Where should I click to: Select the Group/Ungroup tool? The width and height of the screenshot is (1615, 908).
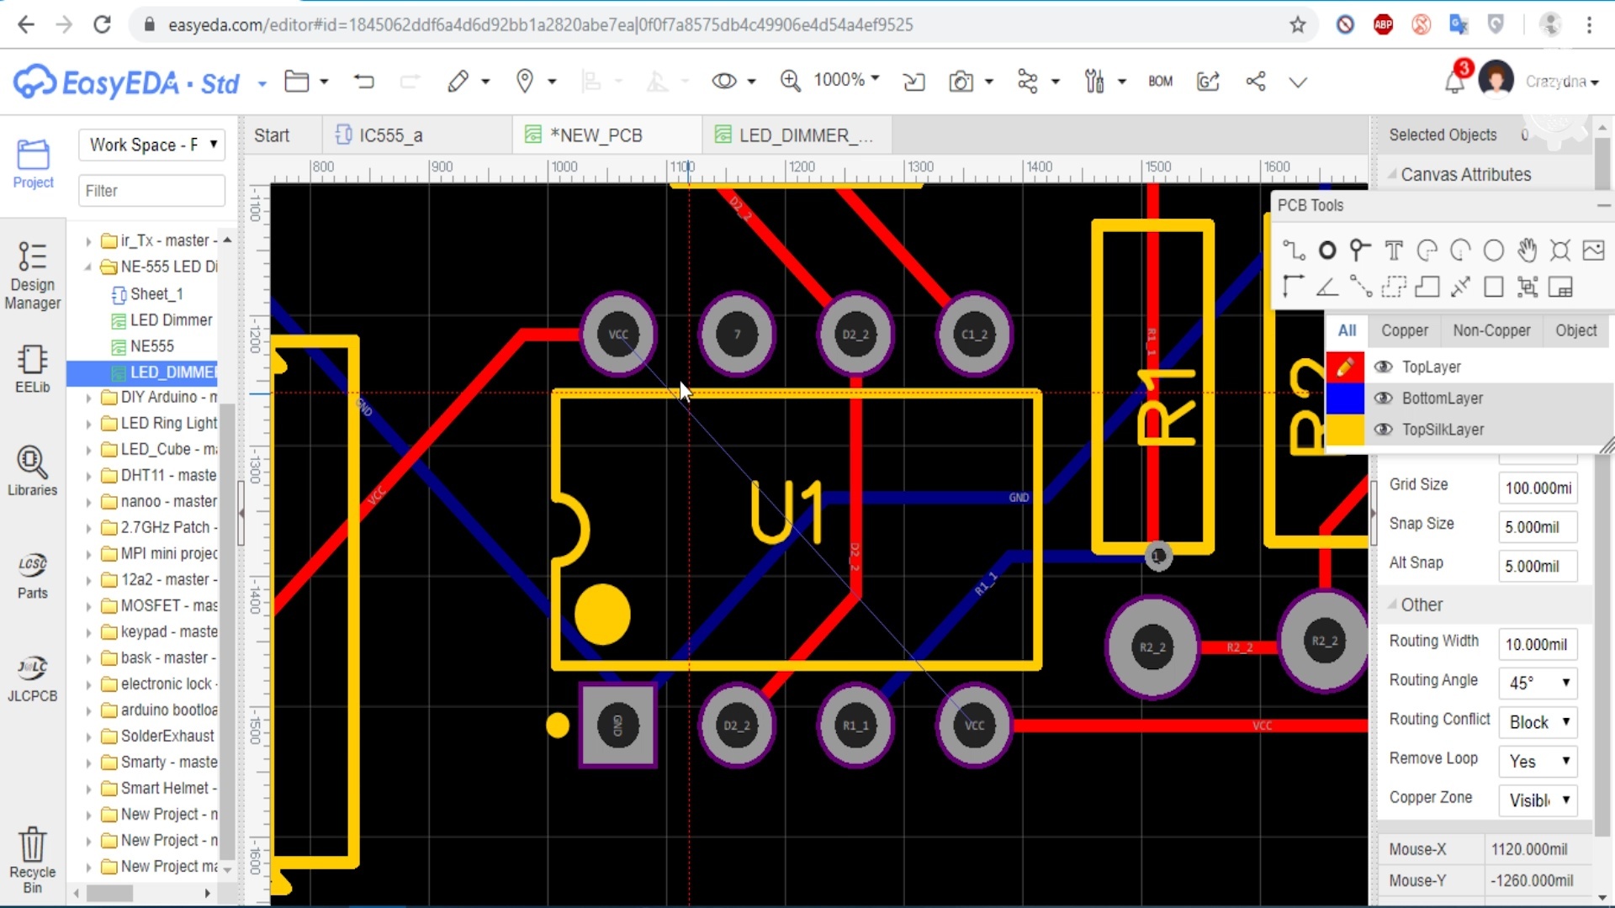pos(1527,287)
